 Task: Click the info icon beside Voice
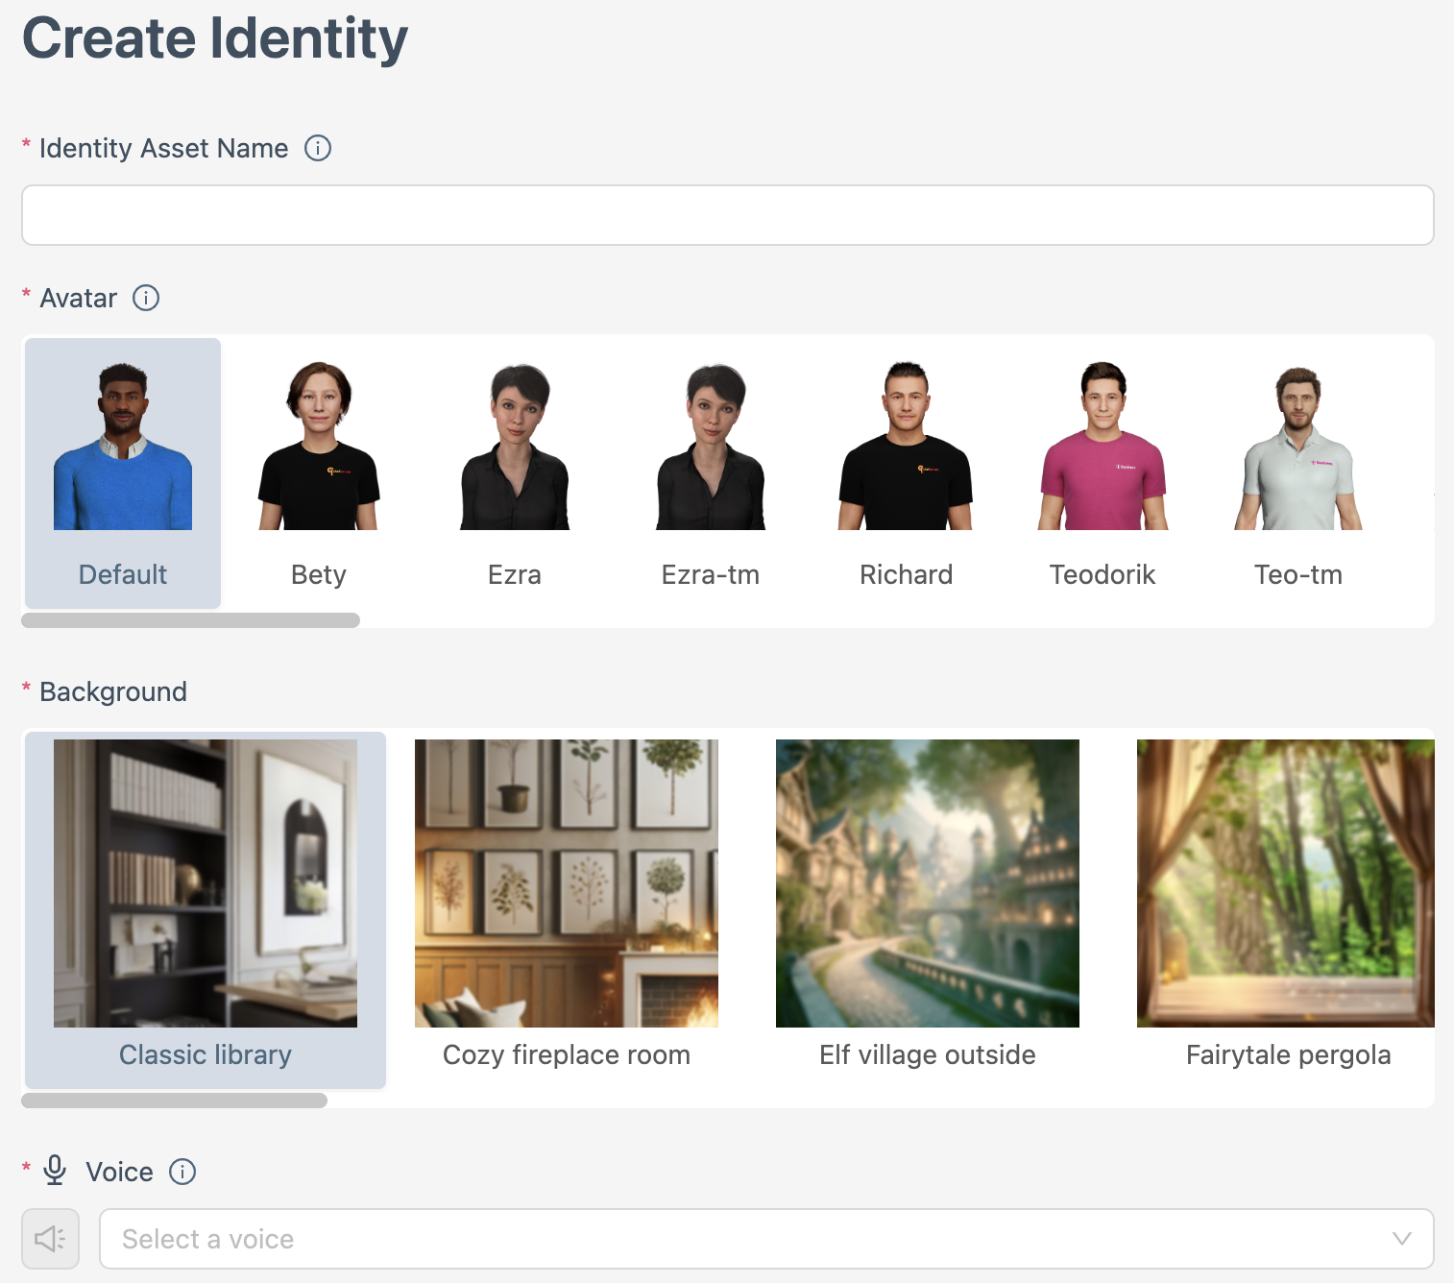tap(182, 1172)
